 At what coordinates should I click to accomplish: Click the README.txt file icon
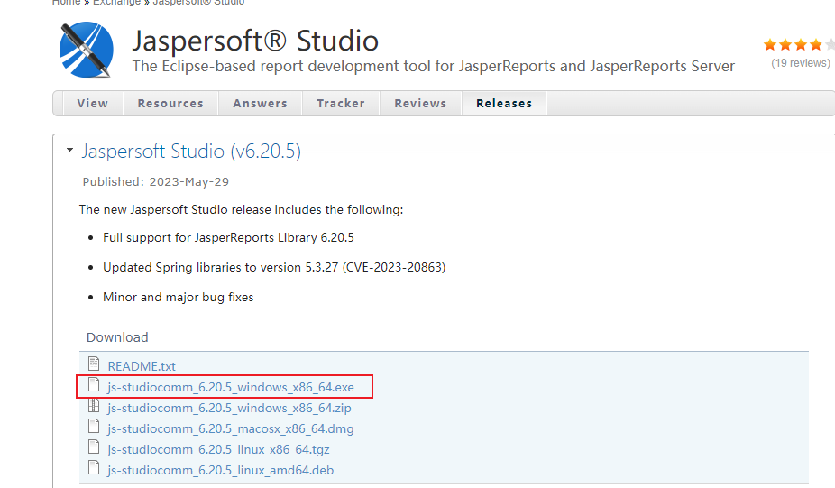click(94, 364)
